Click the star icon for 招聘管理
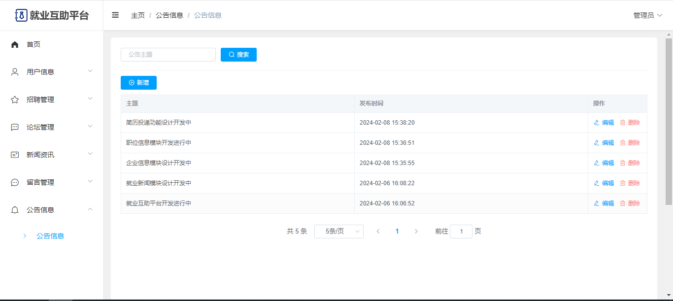Image resolution: width=673 pixels, height=301 pixels. [15, 100]
